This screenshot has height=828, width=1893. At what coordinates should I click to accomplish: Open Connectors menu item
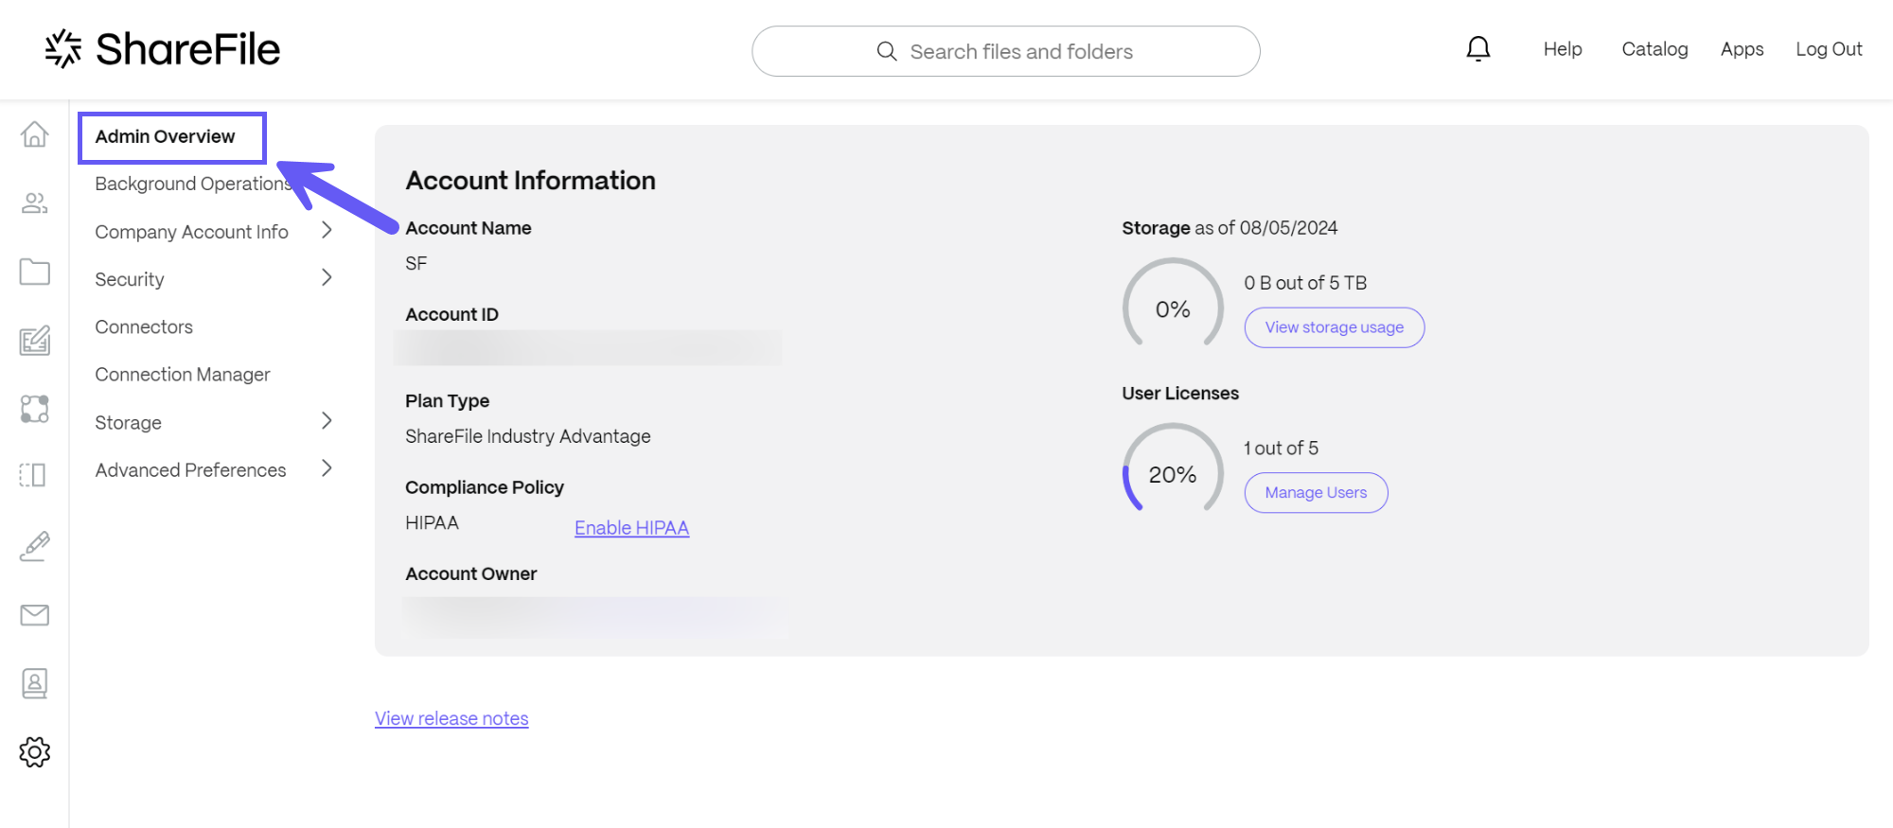pos(144,326)
